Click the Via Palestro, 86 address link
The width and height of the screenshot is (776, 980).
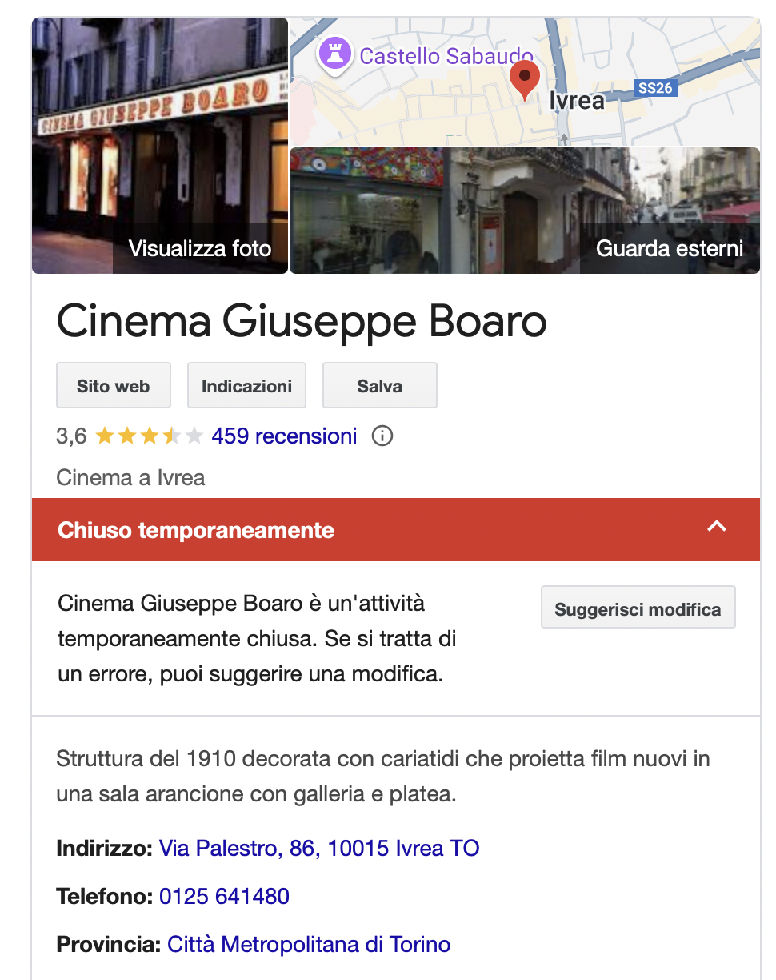pyautogui.click(x=319, y=848)
